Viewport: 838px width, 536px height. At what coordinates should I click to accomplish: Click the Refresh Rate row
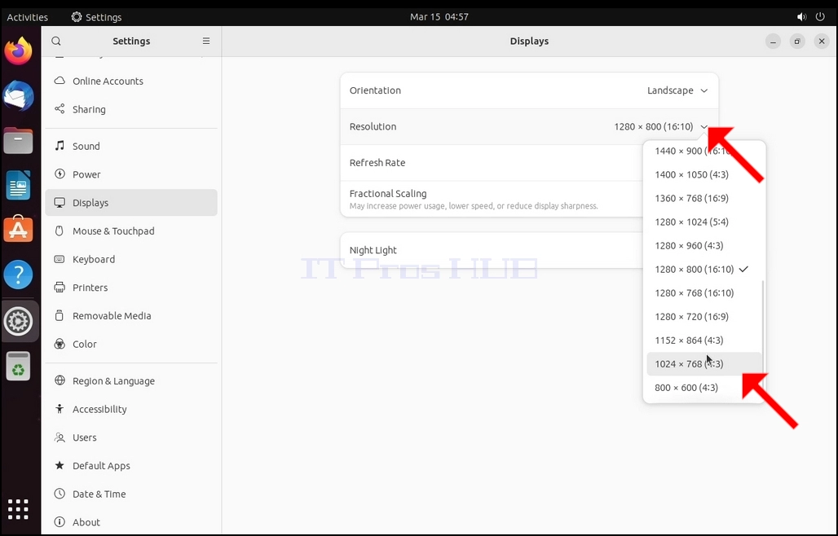529,163
